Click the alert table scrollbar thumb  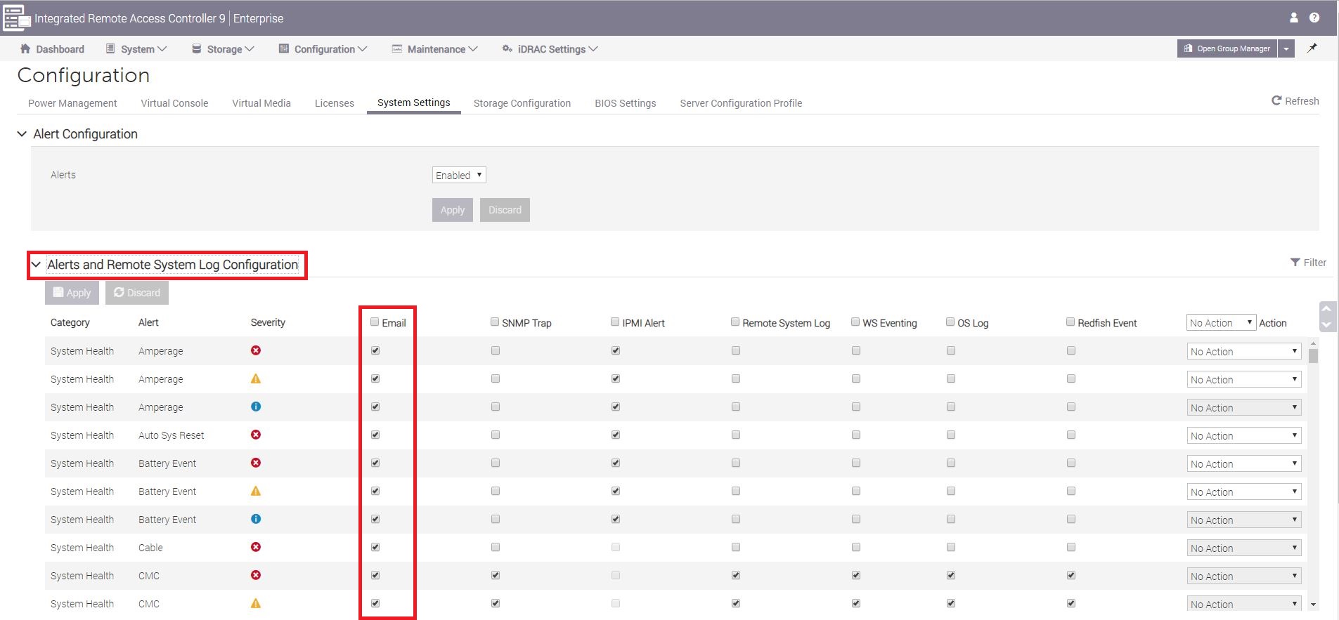1314,355
